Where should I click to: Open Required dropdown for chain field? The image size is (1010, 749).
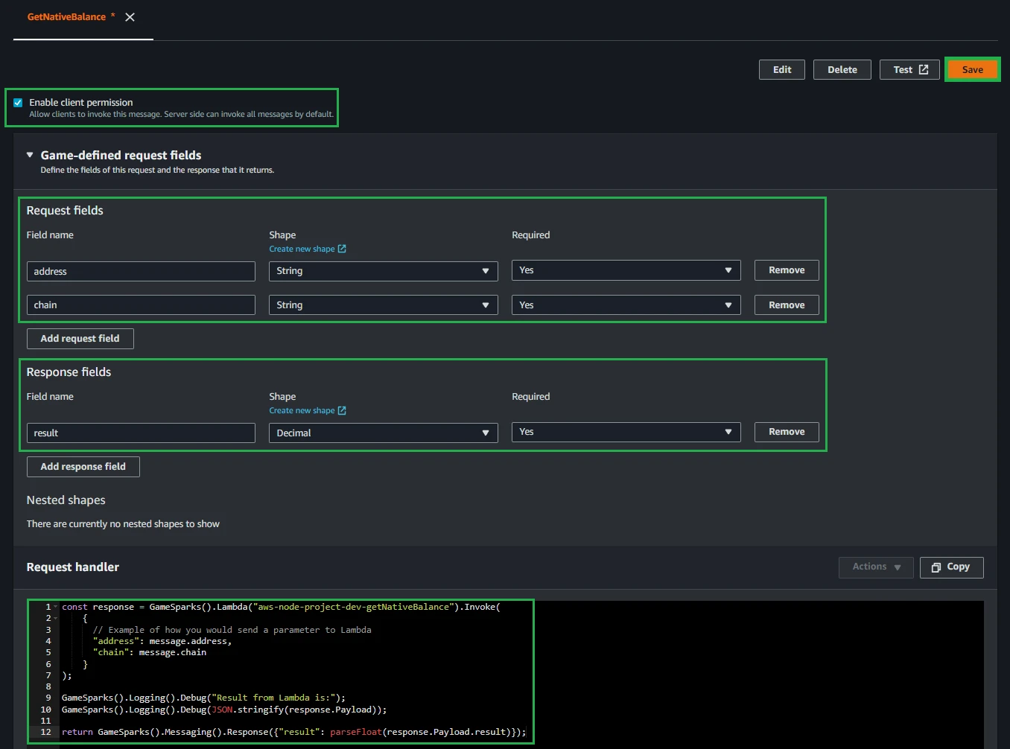[626, 305]
